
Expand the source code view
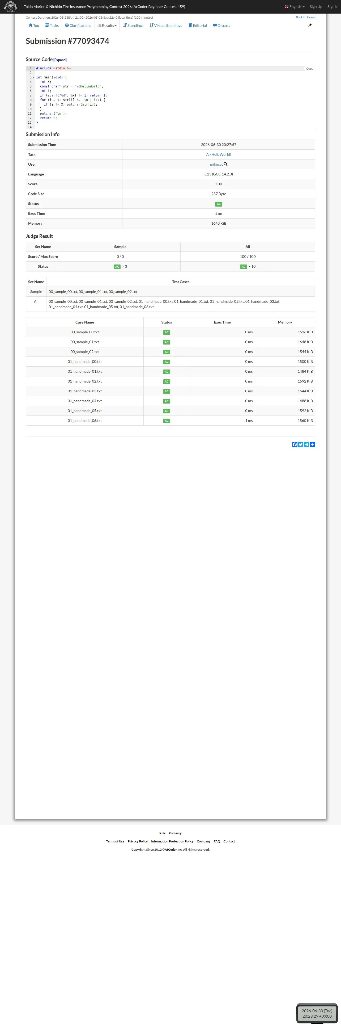click(60, 60)
